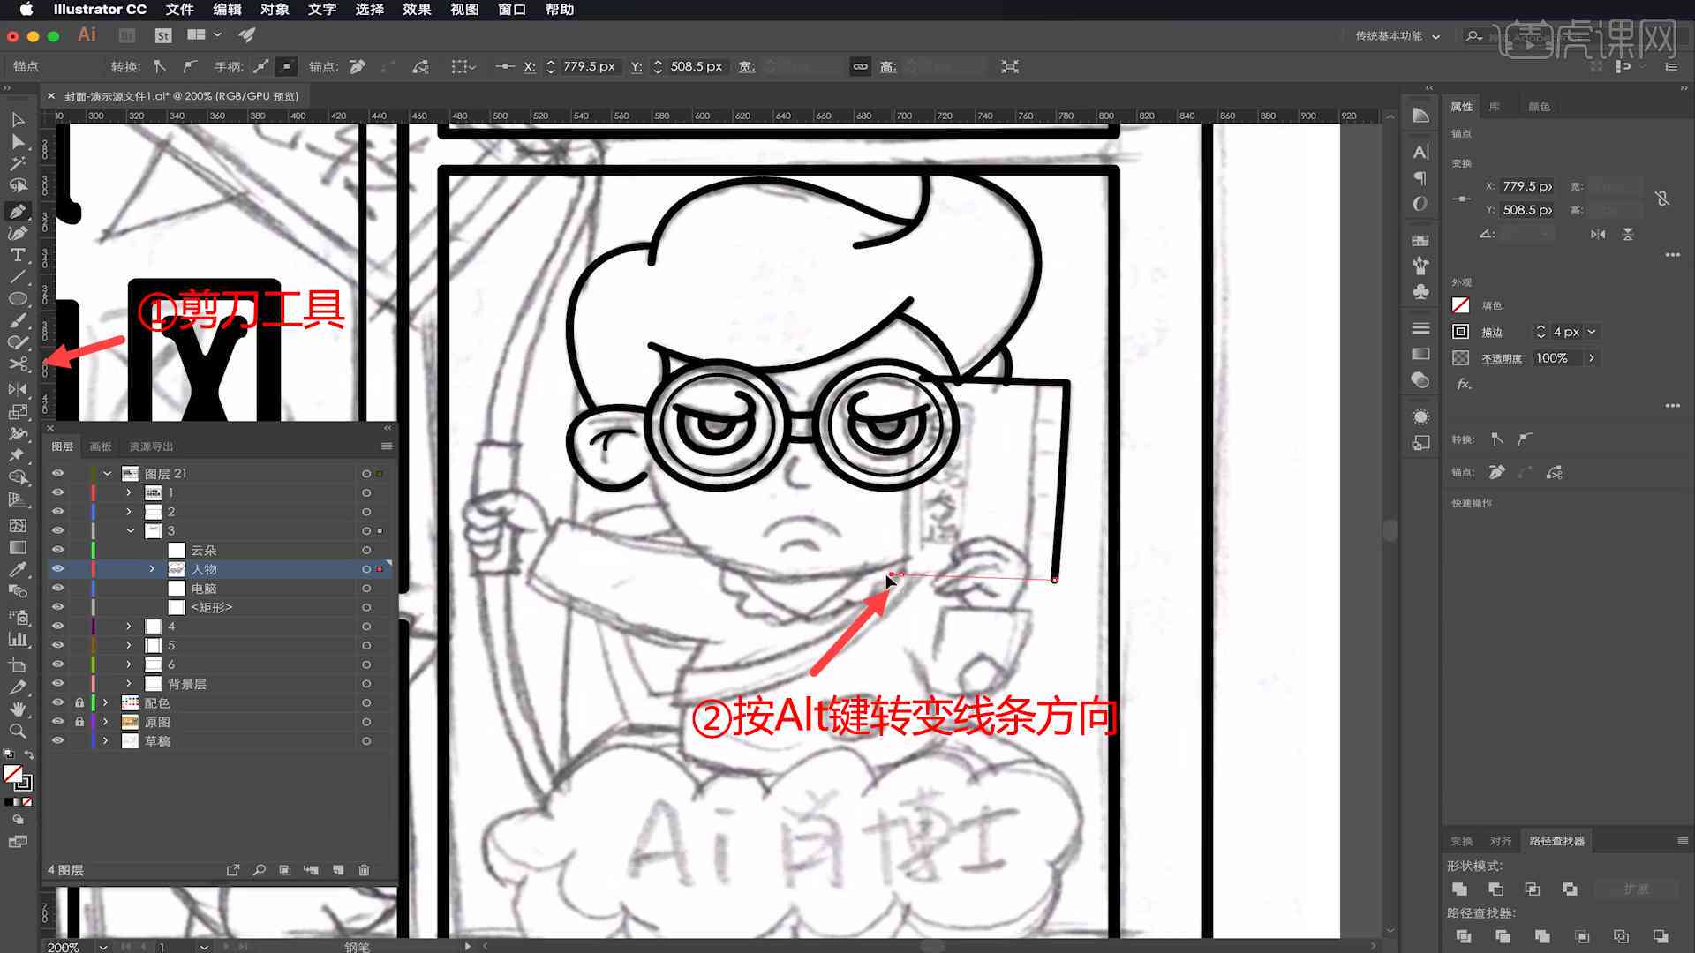The image size is (1695, 953).
Task: Toggle visibility of 背景层 layer
Action: pyautogui.click(x=56, y=684)
